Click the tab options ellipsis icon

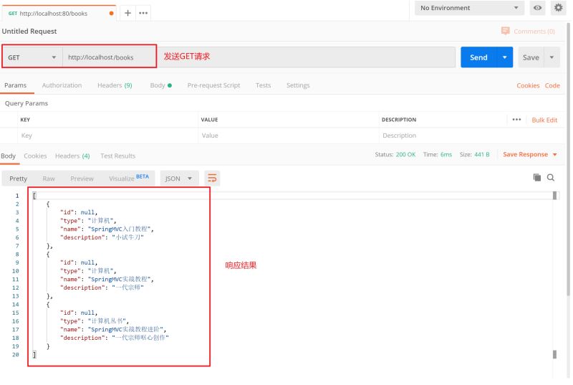point(143,13)
